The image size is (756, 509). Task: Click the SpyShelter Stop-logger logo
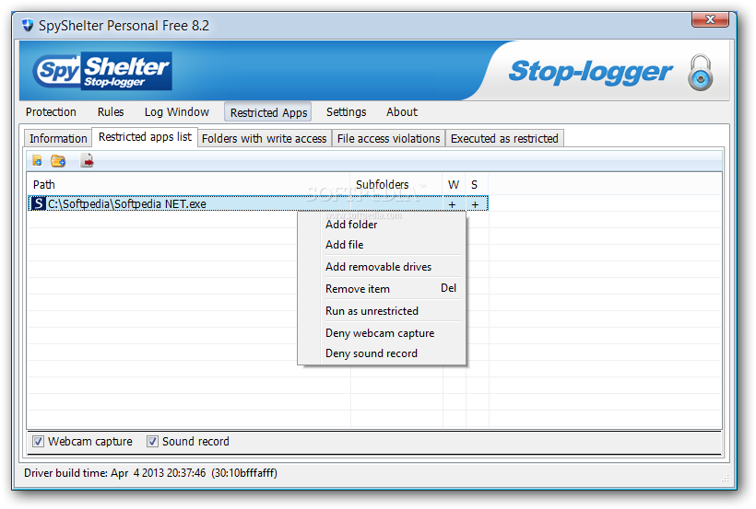click(x=102, y=71)
